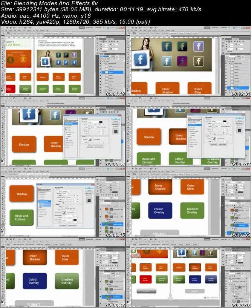The height and width of the screenshot is (308, 251).
Task: Open the Filter menu in the 00:01:19 frame
Action: tap(24, 30)
